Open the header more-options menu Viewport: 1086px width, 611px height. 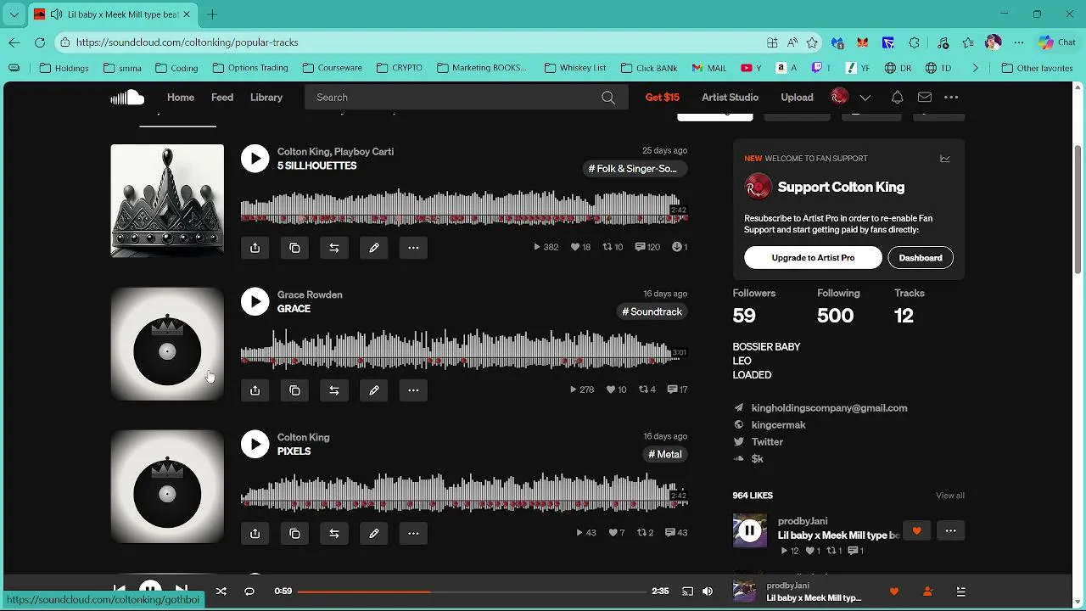click(951, 98)
